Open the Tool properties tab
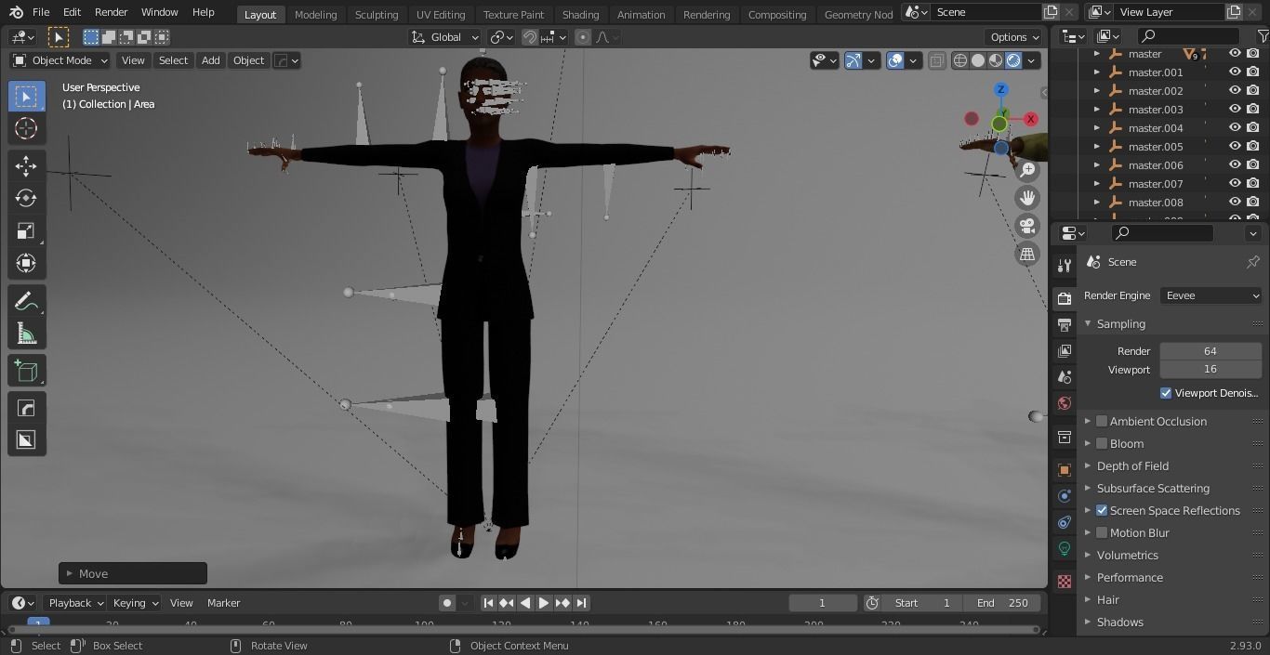 (1065, 266)
